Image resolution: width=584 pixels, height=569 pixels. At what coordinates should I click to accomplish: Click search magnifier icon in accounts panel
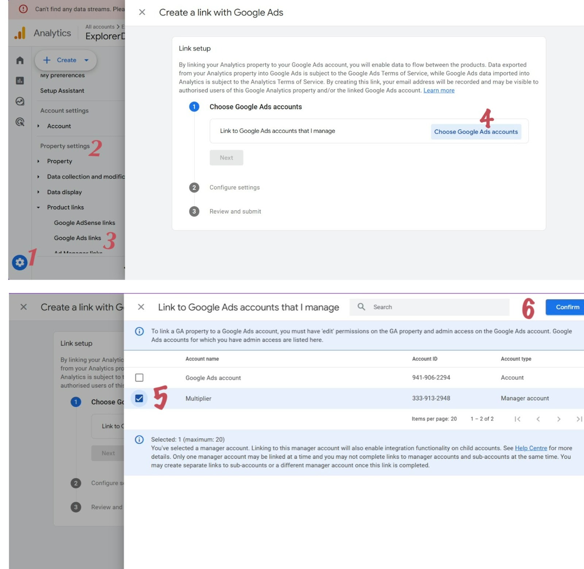[x=361, y=307]
